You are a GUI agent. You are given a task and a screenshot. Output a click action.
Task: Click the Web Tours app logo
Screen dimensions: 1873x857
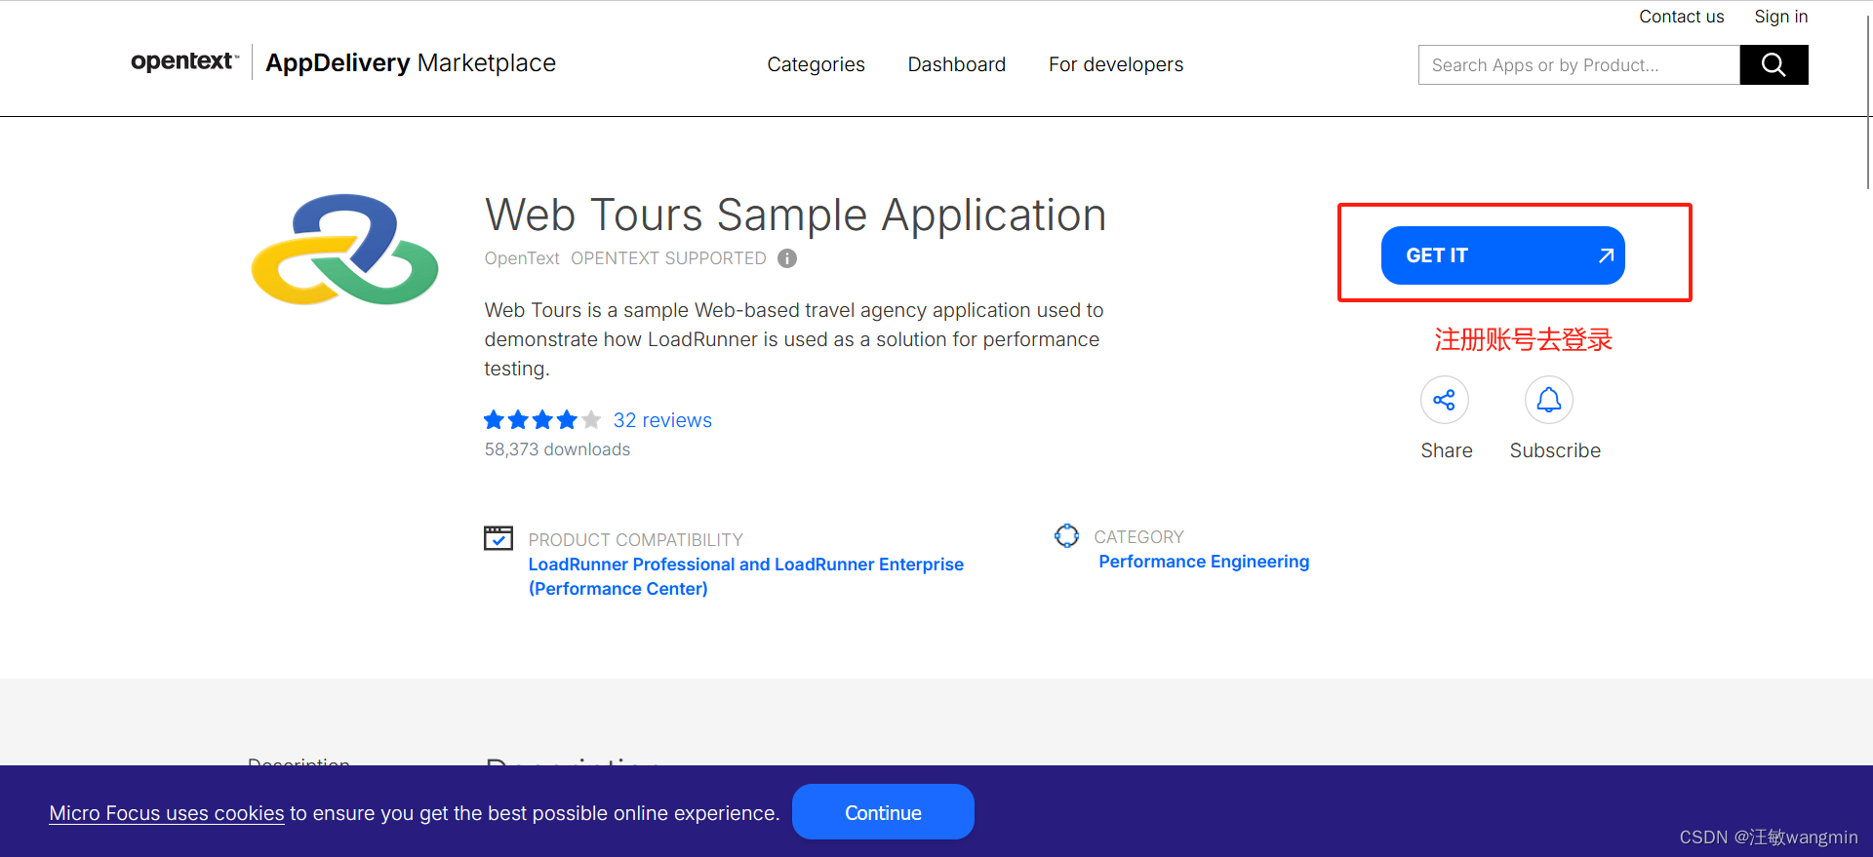pos(345,250)
